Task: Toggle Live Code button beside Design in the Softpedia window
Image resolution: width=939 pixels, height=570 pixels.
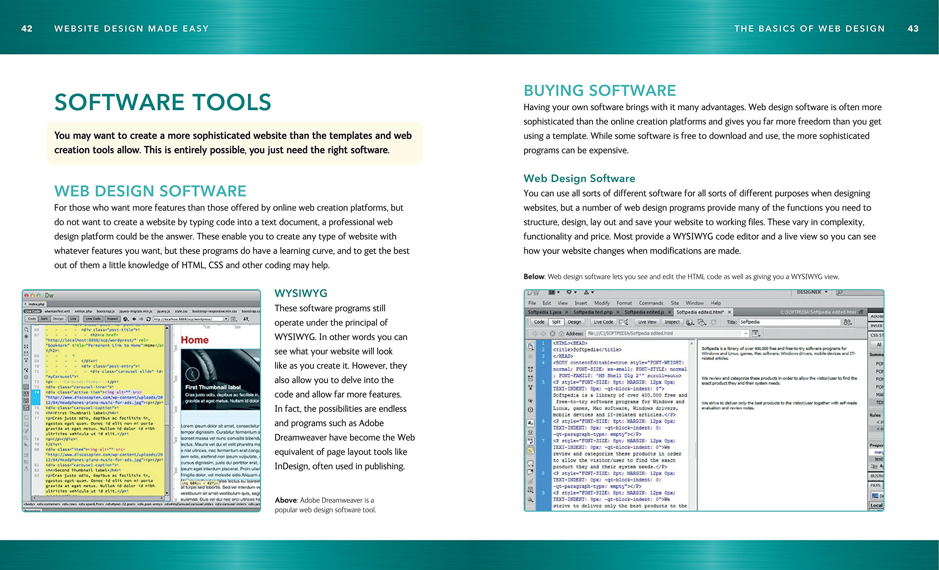Action: click(603, 322)
